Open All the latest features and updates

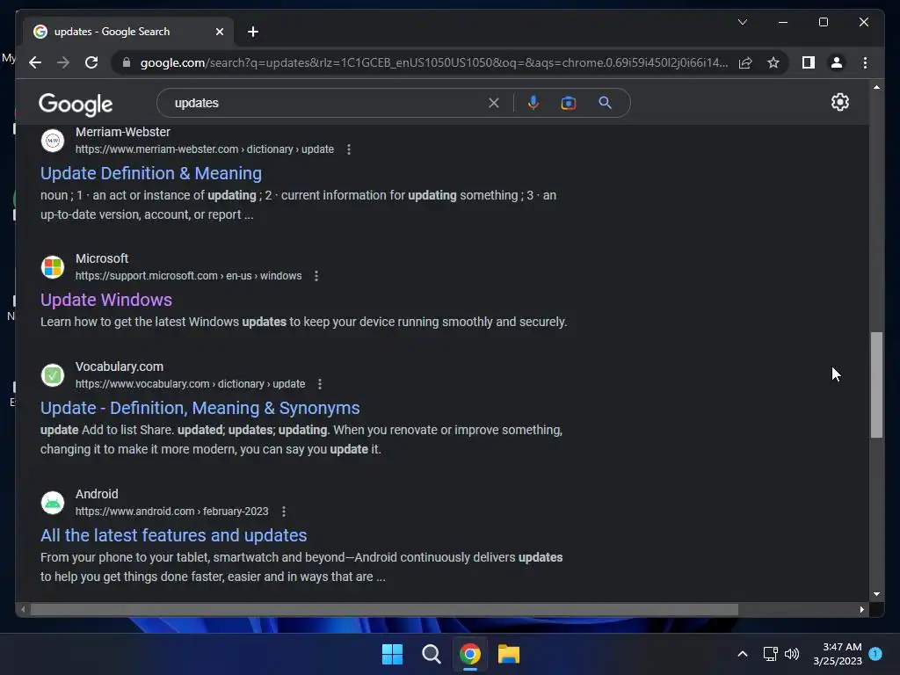tap(173, 535)
